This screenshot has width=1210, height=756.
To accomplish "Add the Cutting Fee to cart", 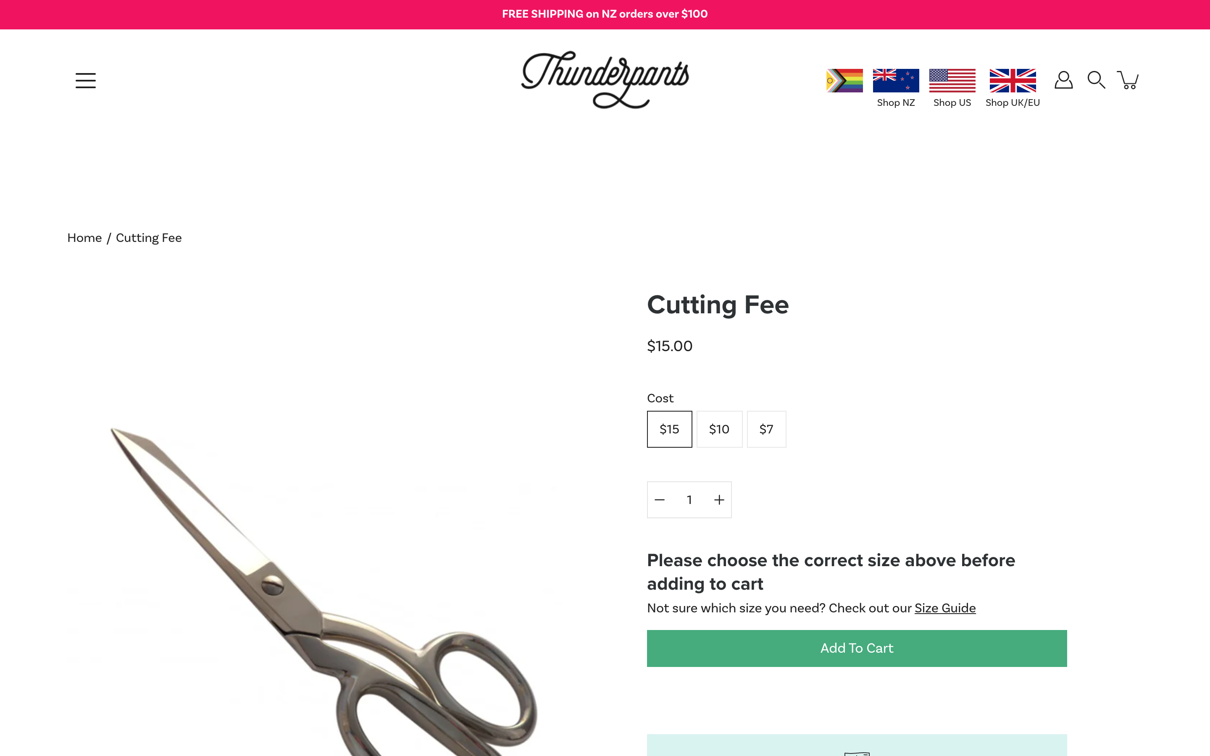I will pyautogui.click(x=857, y=648).
